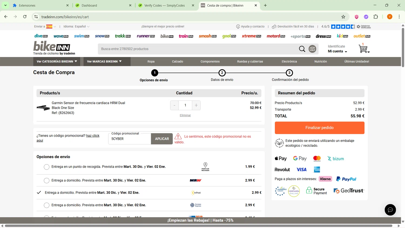Open the motardinn store logo
Screen dimensions: 405x228
[x=276, y=36]
